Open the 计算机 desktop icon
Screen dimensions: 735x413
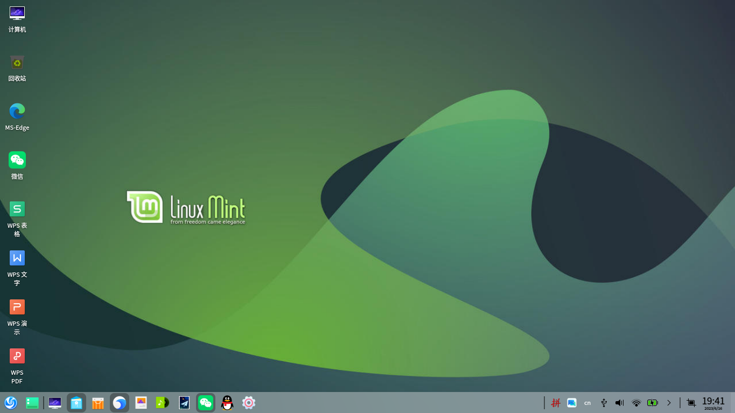click(x=17, y=19)
